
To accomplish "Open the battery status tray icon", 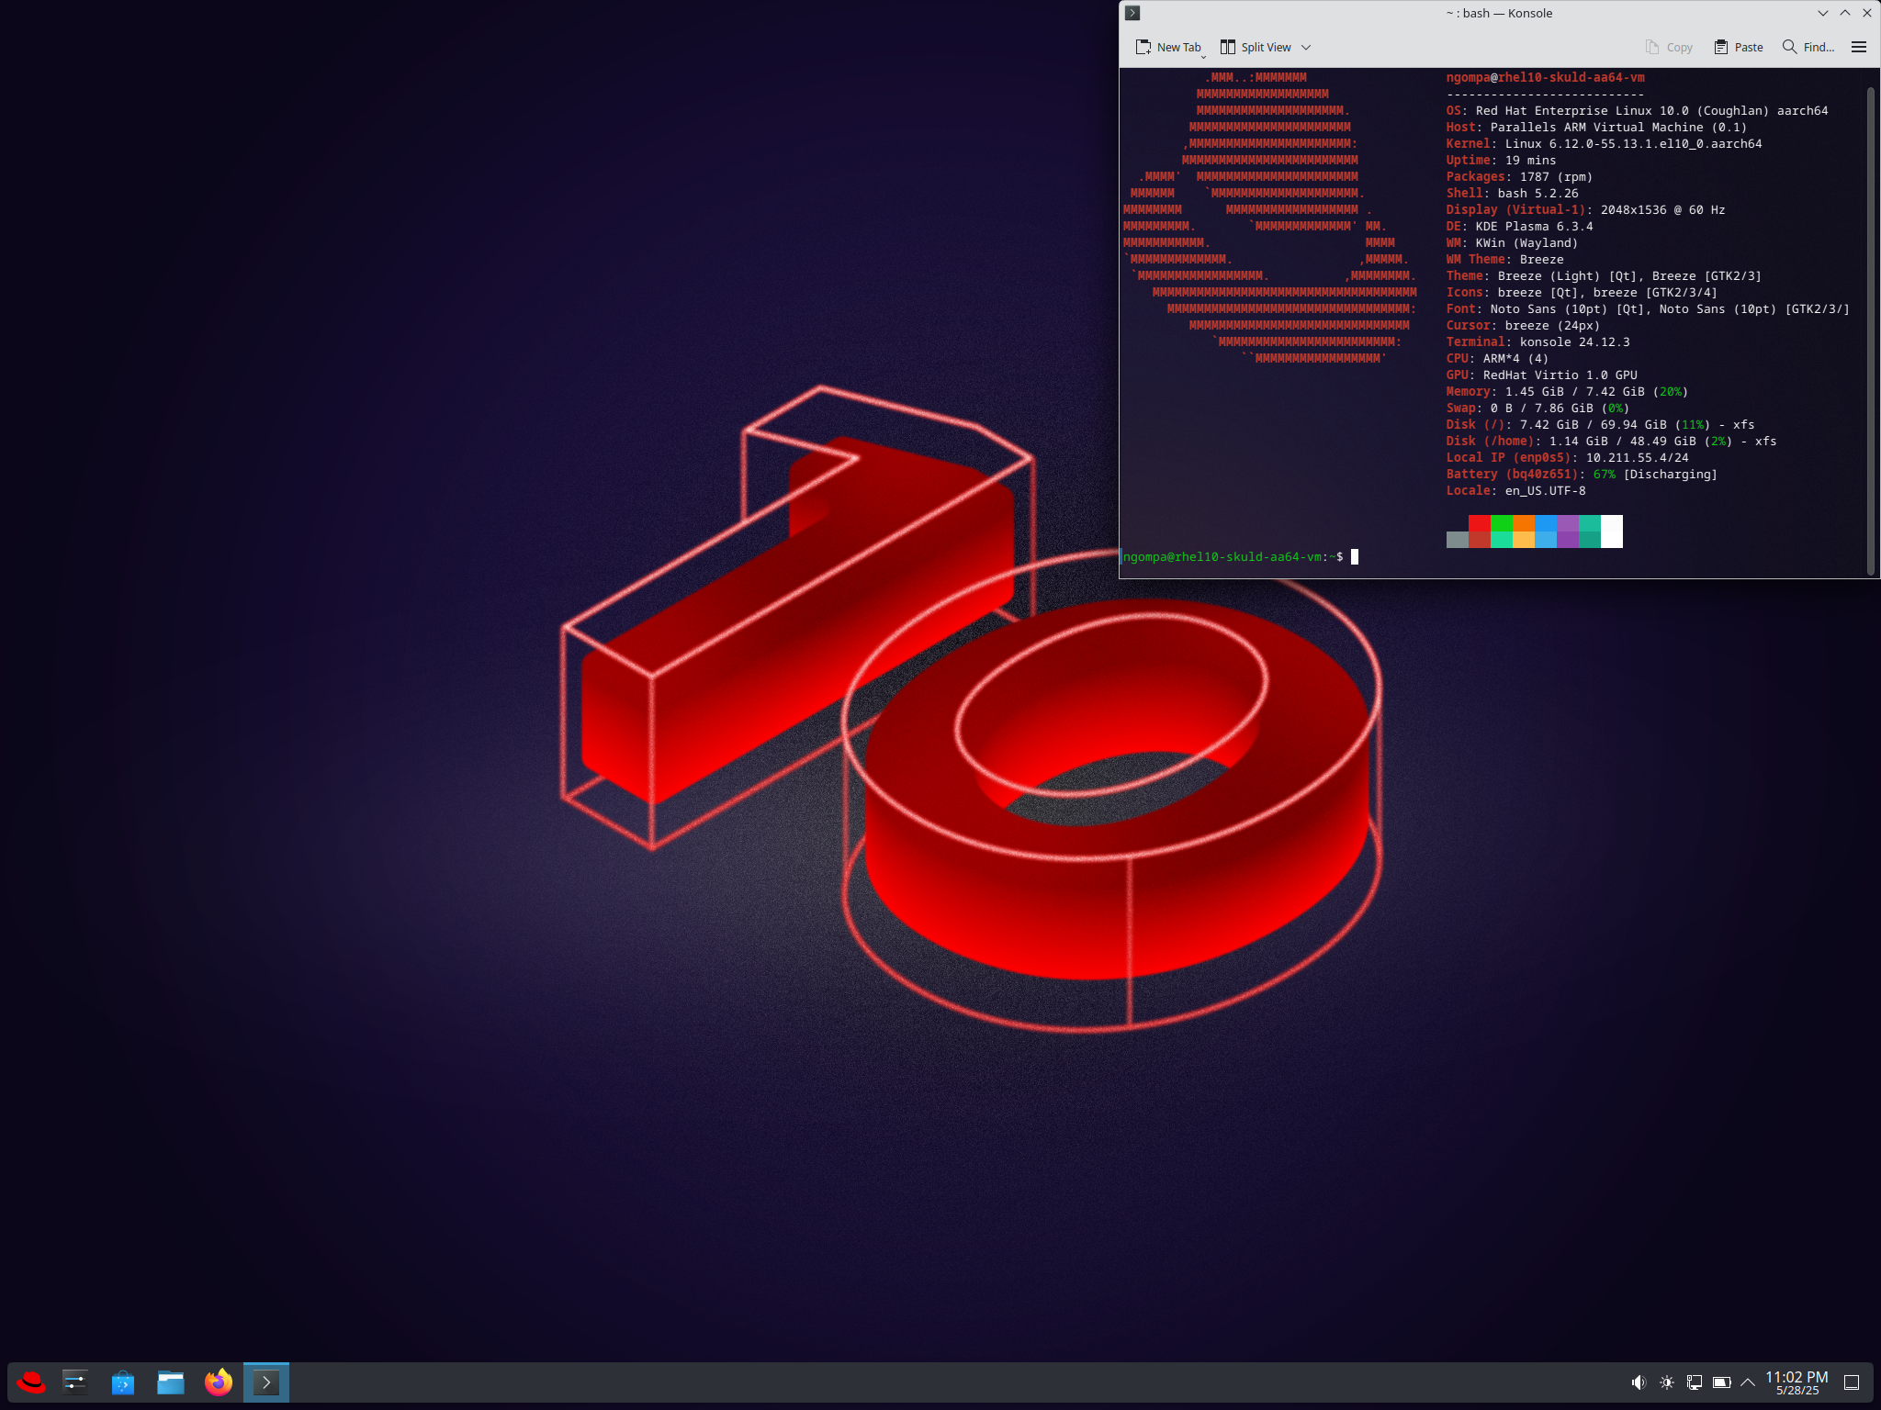I will pyautogui.click(x=1722, y=1382).
